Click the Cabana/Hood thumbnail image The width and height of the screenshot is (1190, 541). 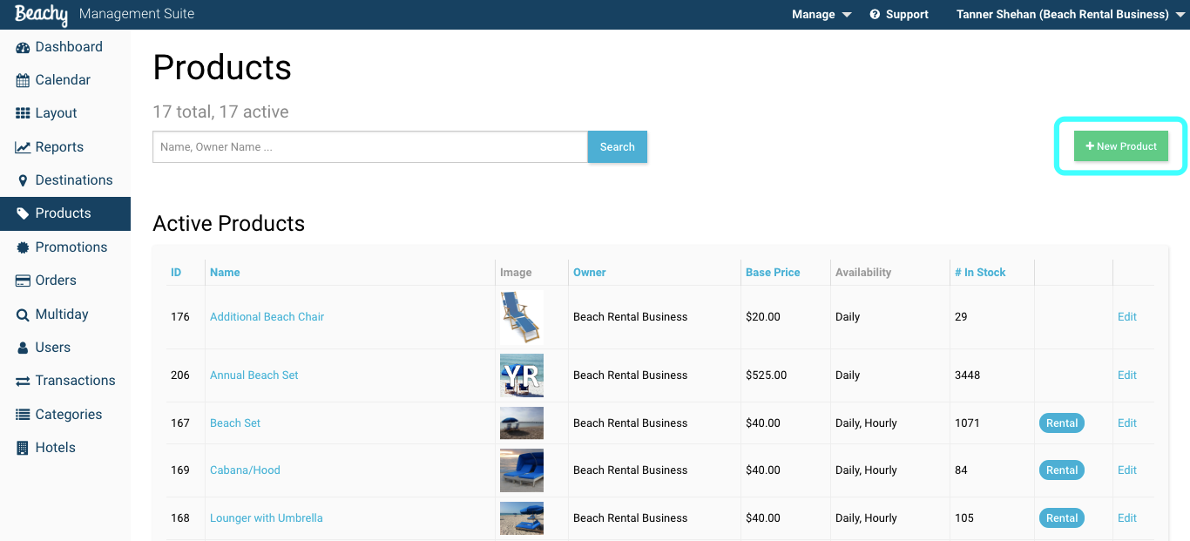pyautogui.click(x=522, y=470)
